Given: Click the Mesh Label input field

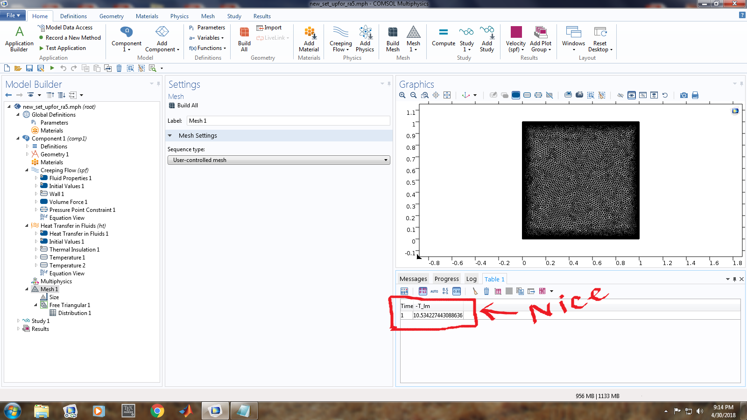Looking at the screenshot, I should coord(288,121).
